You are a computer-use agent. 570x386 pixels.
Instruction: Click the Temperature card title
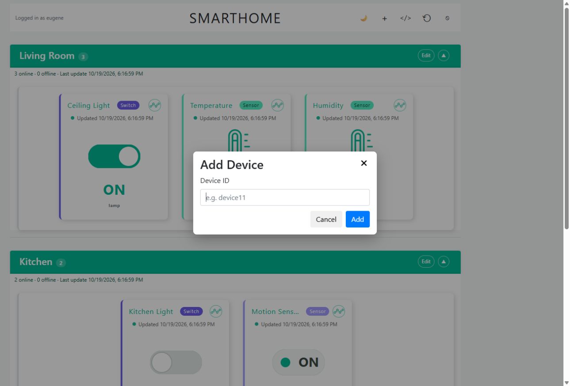(x=211, y=106)
